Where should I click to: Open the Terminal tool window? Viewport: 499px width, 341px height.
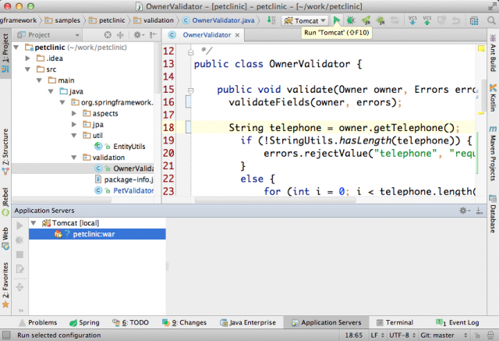(x=395, y=322)
